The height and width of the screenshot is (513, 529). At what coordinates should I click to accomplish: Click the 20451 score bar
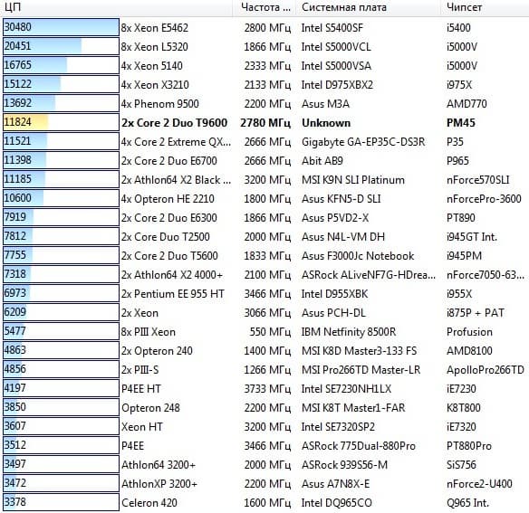(61, 46)
